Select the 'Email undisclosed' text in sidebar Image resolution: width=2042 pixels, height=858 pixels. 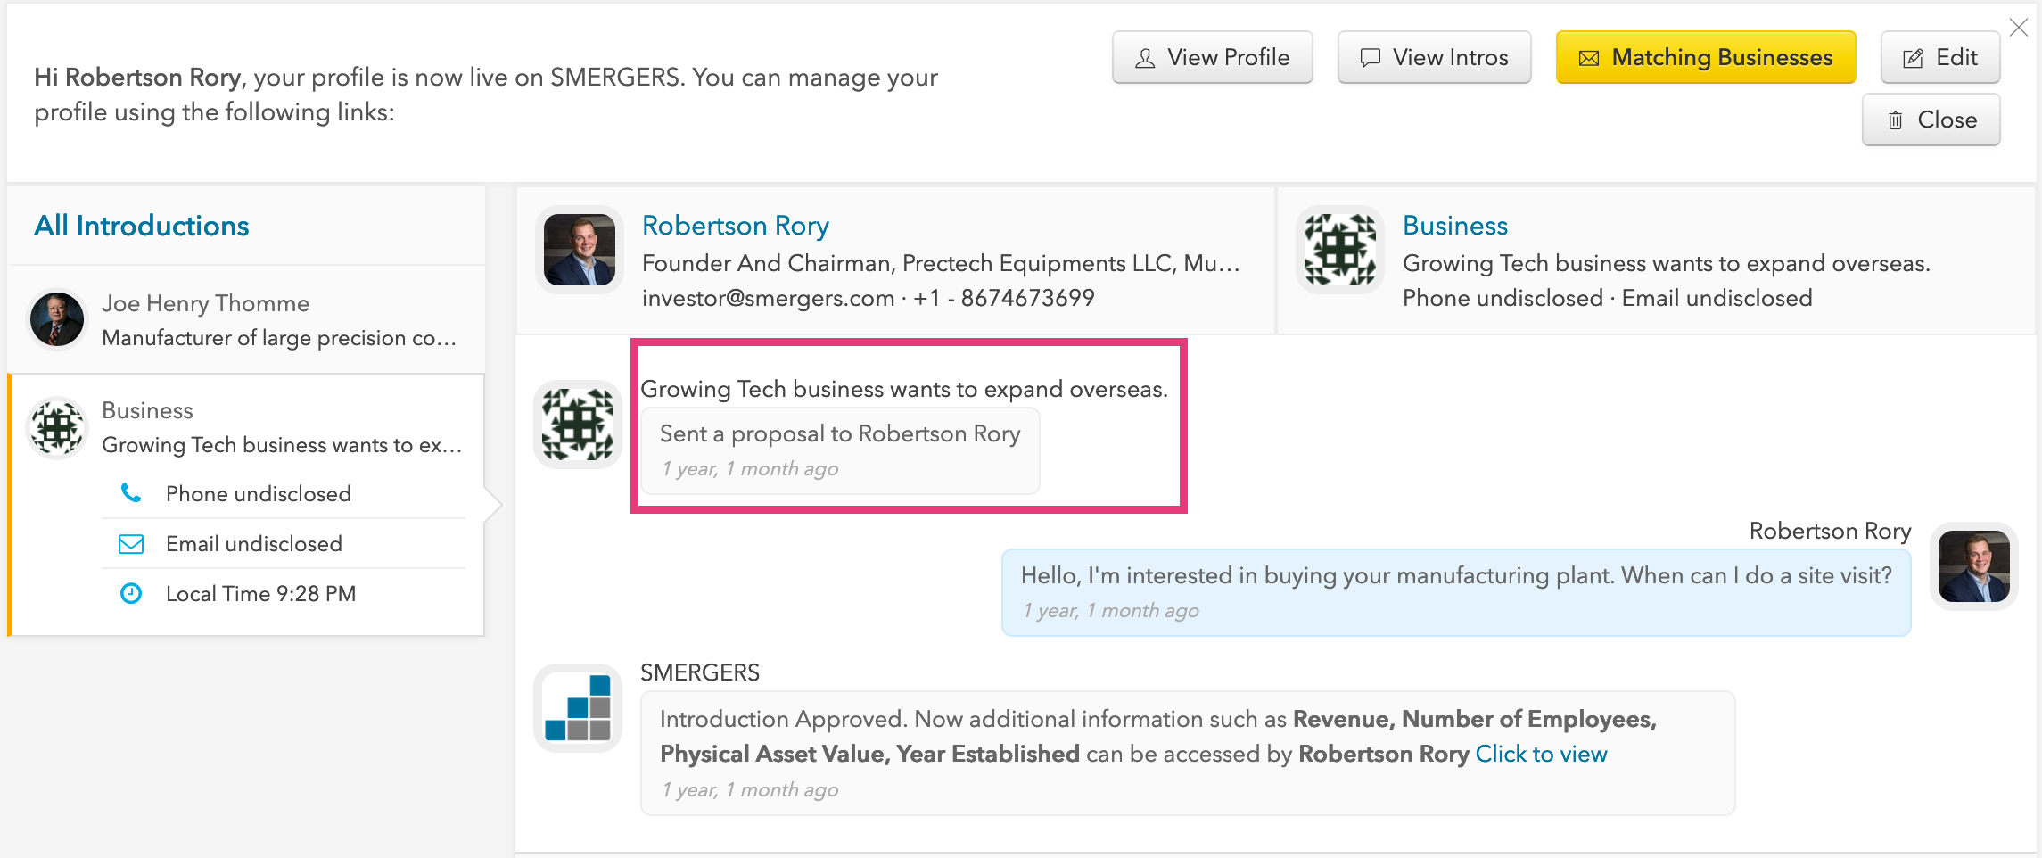(254, 544)
